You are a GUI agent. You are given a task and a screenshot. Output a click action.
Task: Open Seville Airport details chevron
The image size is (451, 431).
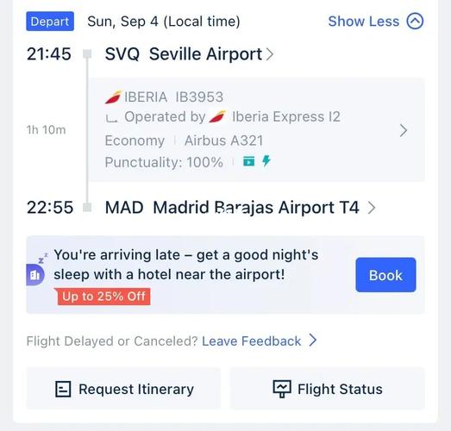point(270,54)
